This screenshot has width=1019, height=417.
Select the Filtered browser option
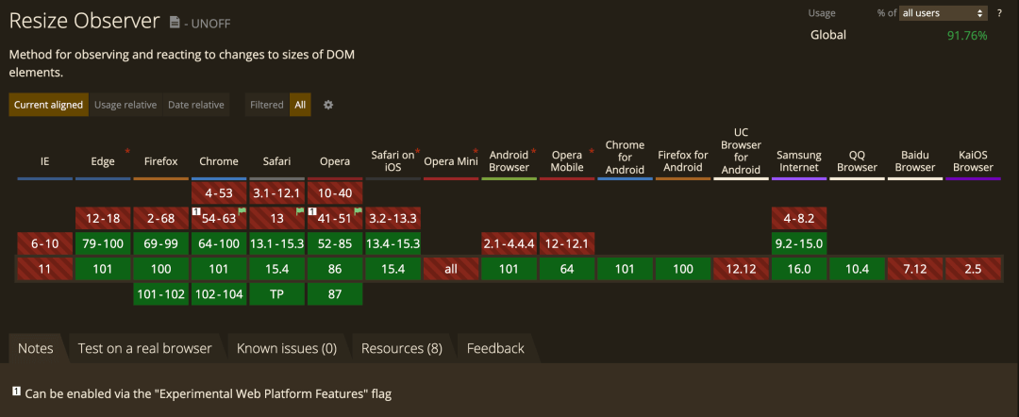(267, 105)
